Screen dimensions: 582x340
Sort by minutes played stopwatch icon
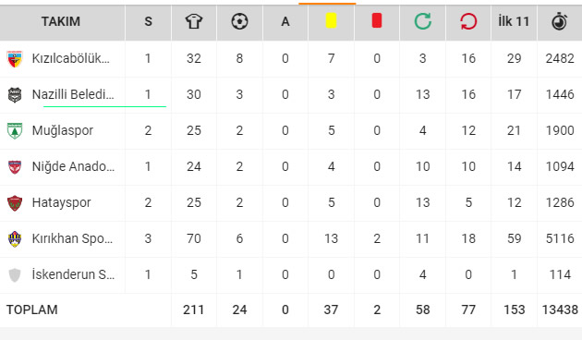[559, 21]
